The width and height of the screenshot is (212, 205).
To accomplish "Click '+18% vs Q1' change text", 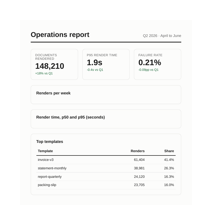I will point(44,73).
